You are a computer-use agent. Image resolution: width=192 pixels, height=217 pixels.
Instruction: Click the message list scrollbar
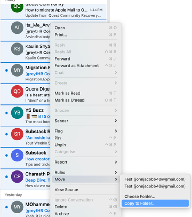[x=109, y=11]
